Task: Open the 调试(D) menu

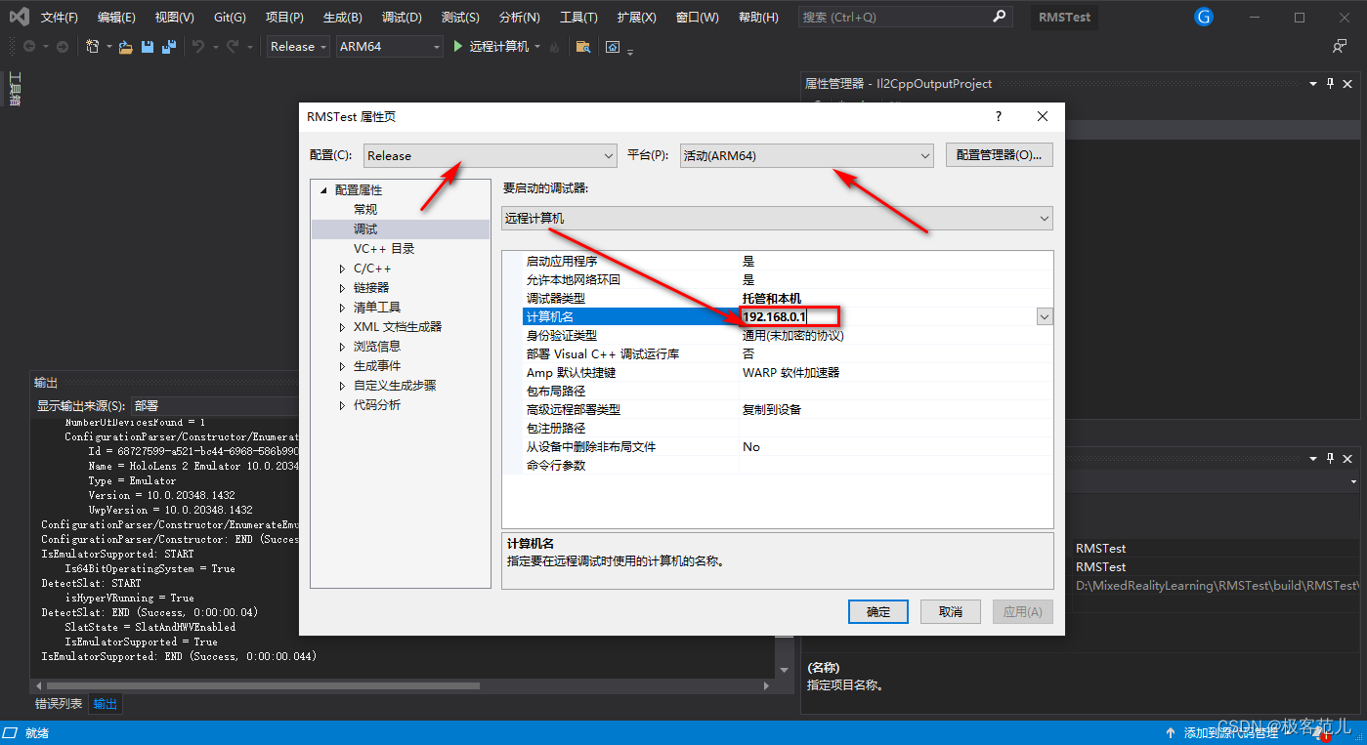Action: tap(402, 18)
